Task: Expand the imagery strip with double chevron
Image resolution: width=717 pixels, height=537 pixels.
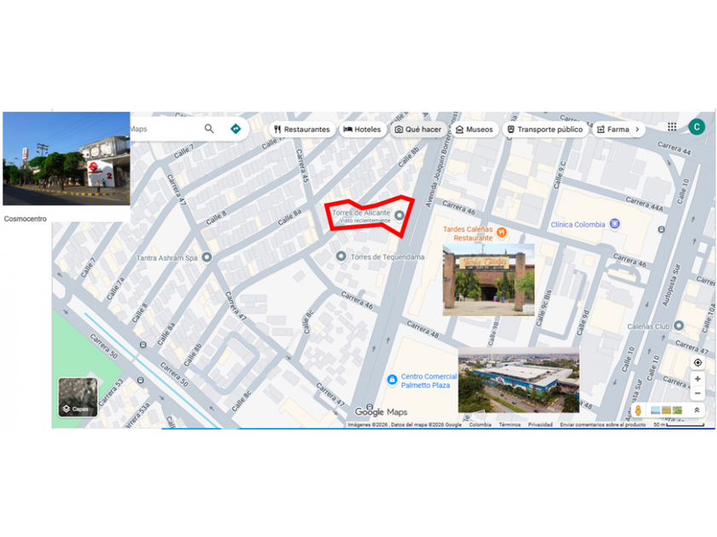Action: click(697, 410)
